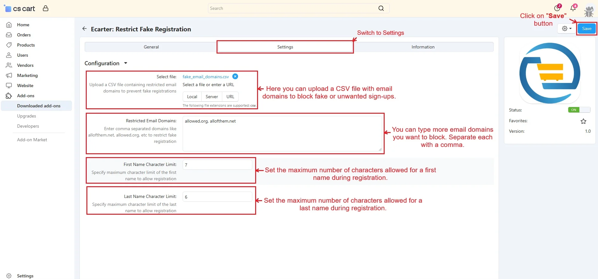Open the Add-ons sidebar menu
Image resolution: width=598 pixels, height=279 pixels.
tap(26, 96)
